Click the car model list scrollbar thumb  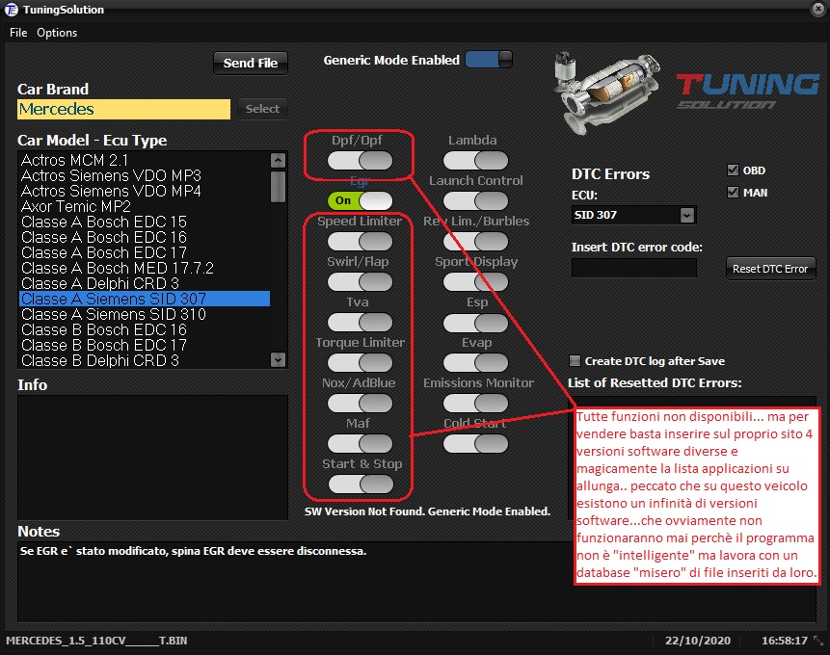tap(278, 186)
